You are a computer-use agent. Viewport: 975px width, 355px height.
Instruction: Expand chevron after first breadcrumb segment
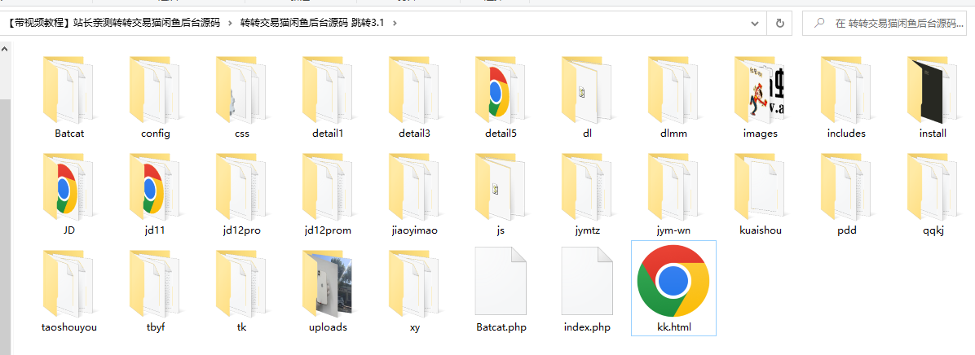point(231,24)
